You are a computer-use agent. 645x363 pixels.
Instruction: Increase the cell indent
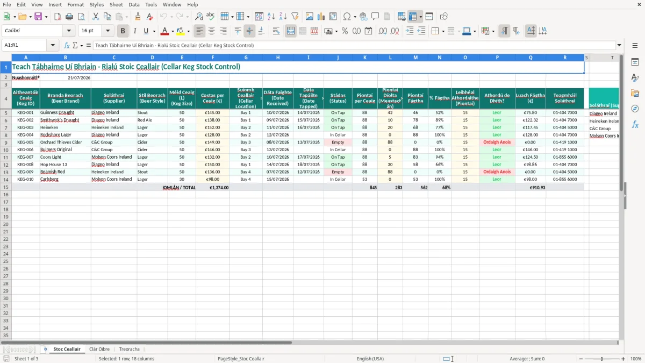click(x=410, y=31)
